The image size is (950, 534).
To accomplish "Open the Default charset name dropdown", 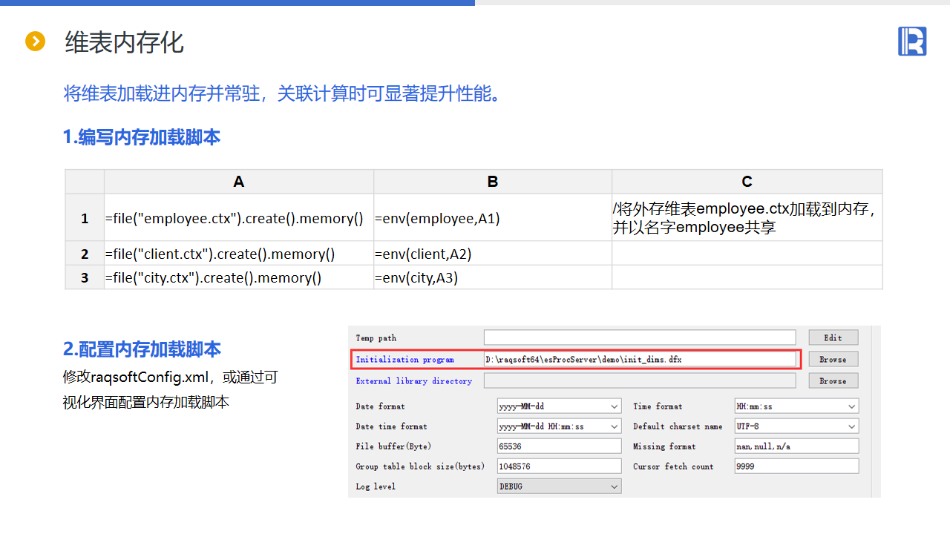I will tap(797, 426).
